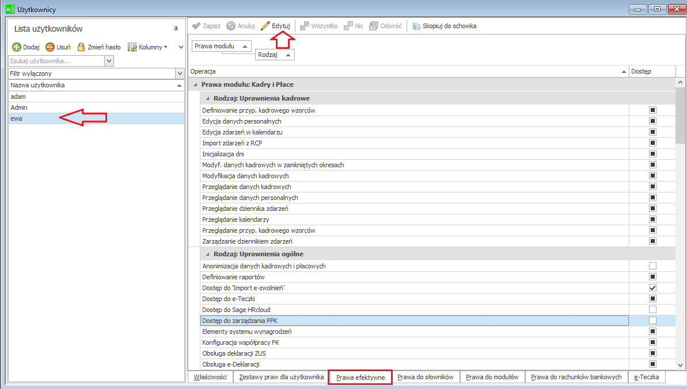Open the Filtr wyłączony dropdown
The image size is (687, 389).
[x=179, y=74]
